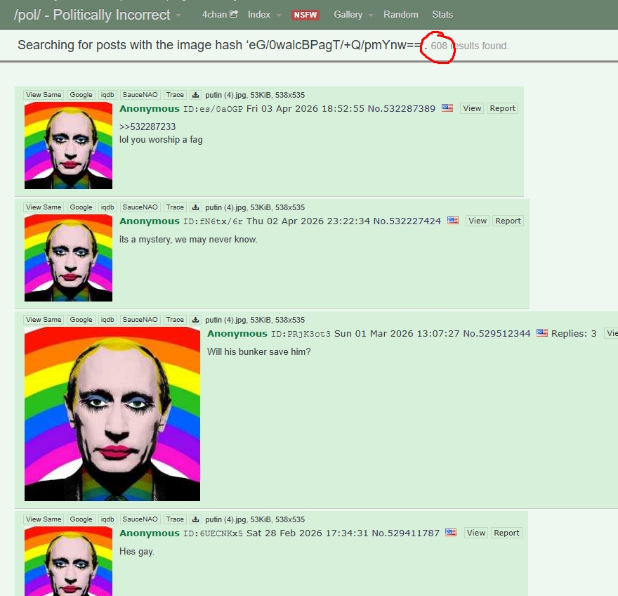Click Google on post No.532227424
Image resolution: width=618 pixels, height=596 pixels.
point(81,207)
